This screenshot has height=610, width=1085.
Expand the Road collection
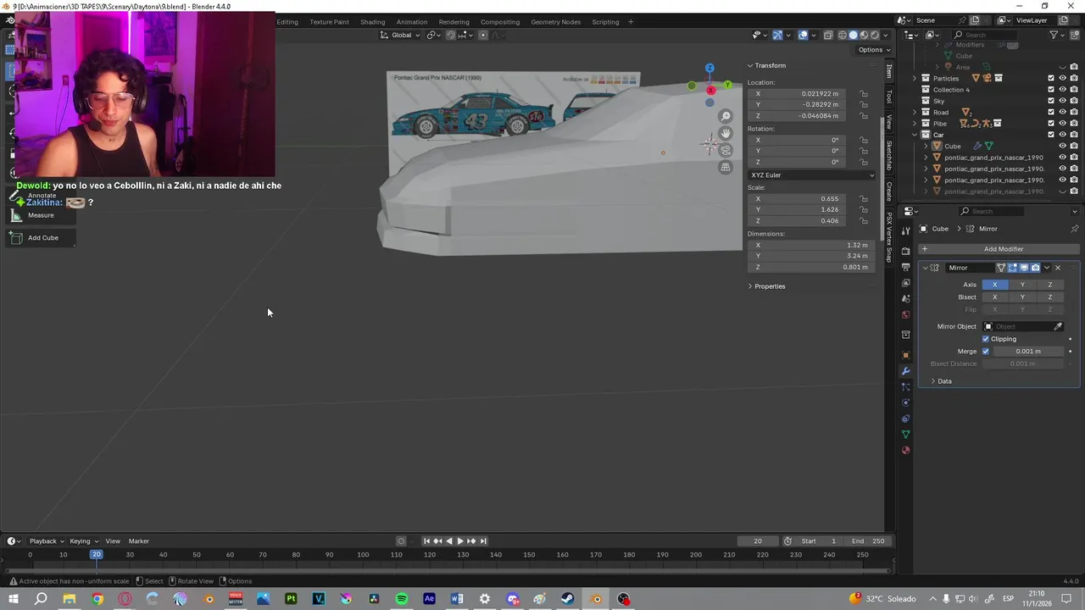click(x=915, y=112)
